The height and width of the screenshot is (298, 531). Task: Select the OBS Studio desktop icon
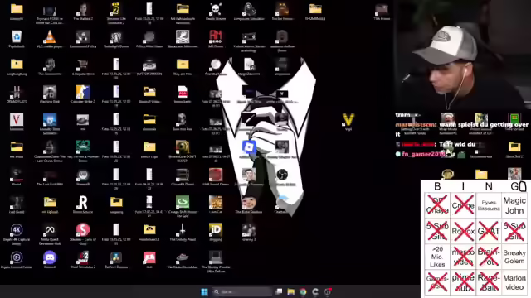(282, 175)
